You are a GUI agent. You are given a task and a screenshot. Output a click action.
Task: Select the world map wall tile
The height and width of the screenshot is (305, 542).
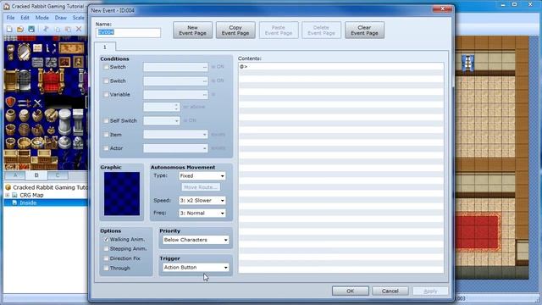pos(71,48)
